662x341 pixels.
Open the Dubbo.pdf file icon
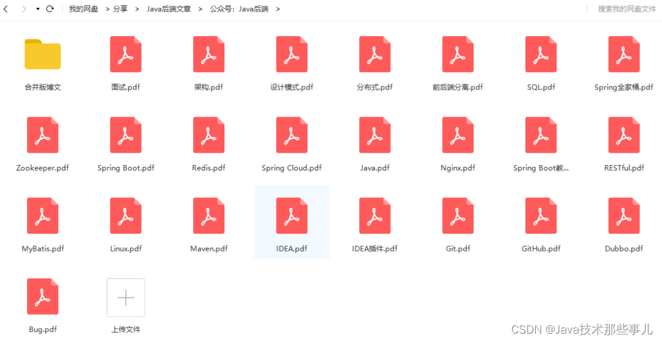point(624,215)
